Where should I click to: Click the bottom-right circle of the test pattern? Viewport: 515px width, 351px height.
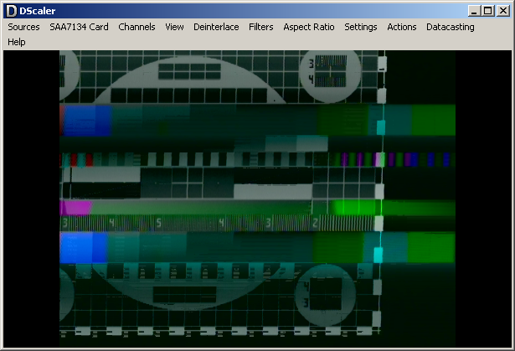(x=326, y=296)
